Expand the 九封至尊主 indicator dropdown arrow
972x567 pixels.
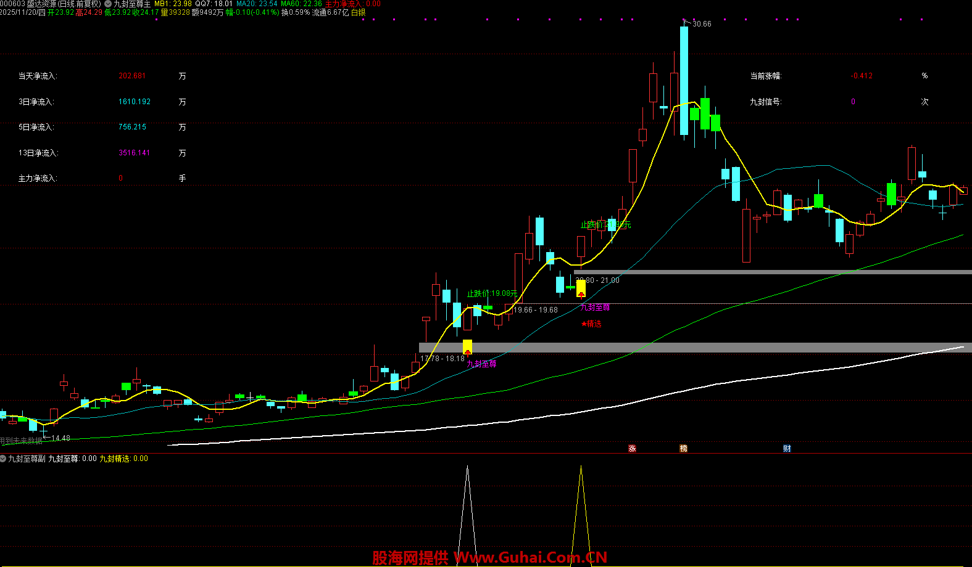pyautogui.click(x=108, y=4)
